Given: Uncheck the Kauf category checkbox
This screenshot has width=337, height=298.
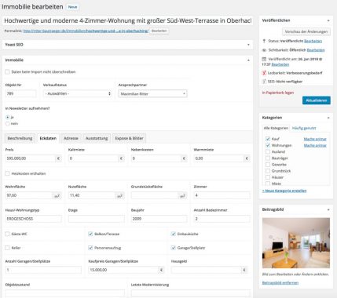Looking at the screenshot, I should coord(268,139).
